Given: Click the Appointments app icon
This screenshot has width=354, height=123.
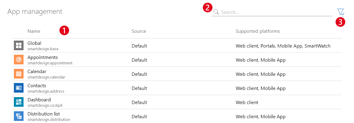Looking at the screenshot, I should (19, 60).
